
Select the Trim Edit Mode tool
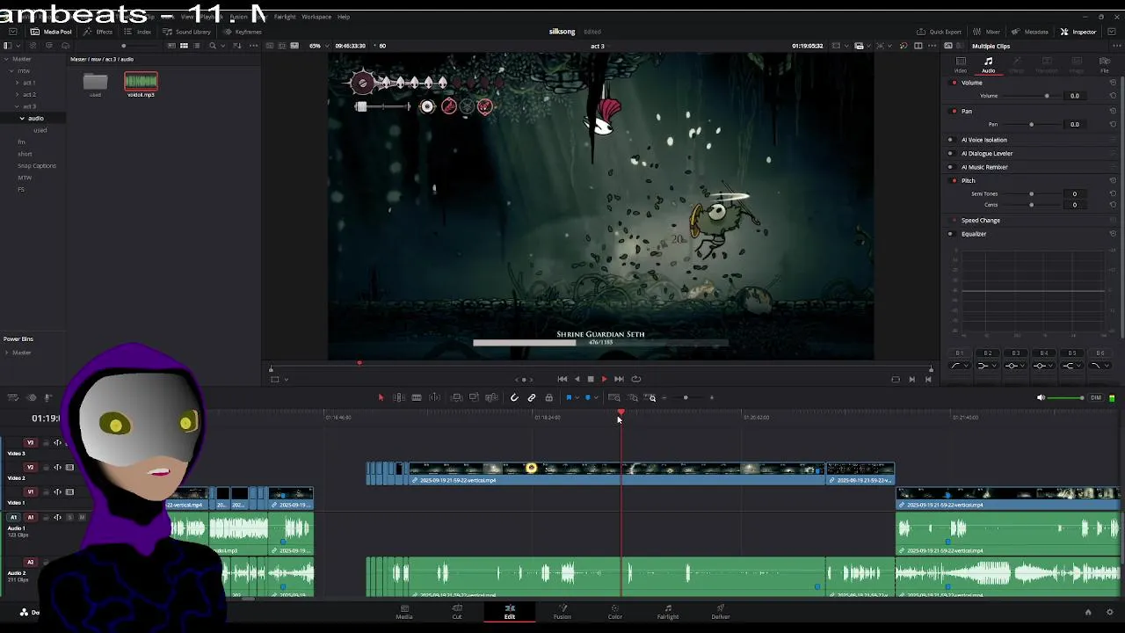point(398,397)
